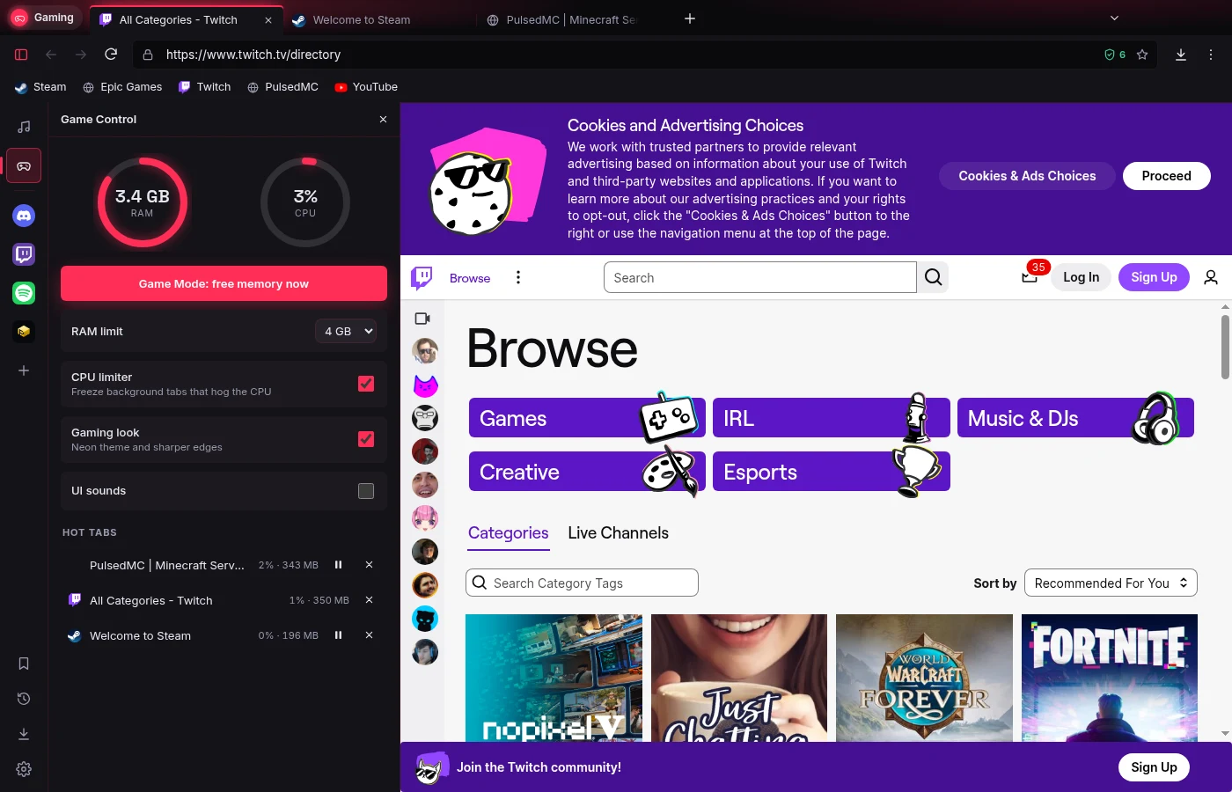Open the Steam bookmark
The width and height of the screenshot is (1232, 792).
tap(40, 87)
